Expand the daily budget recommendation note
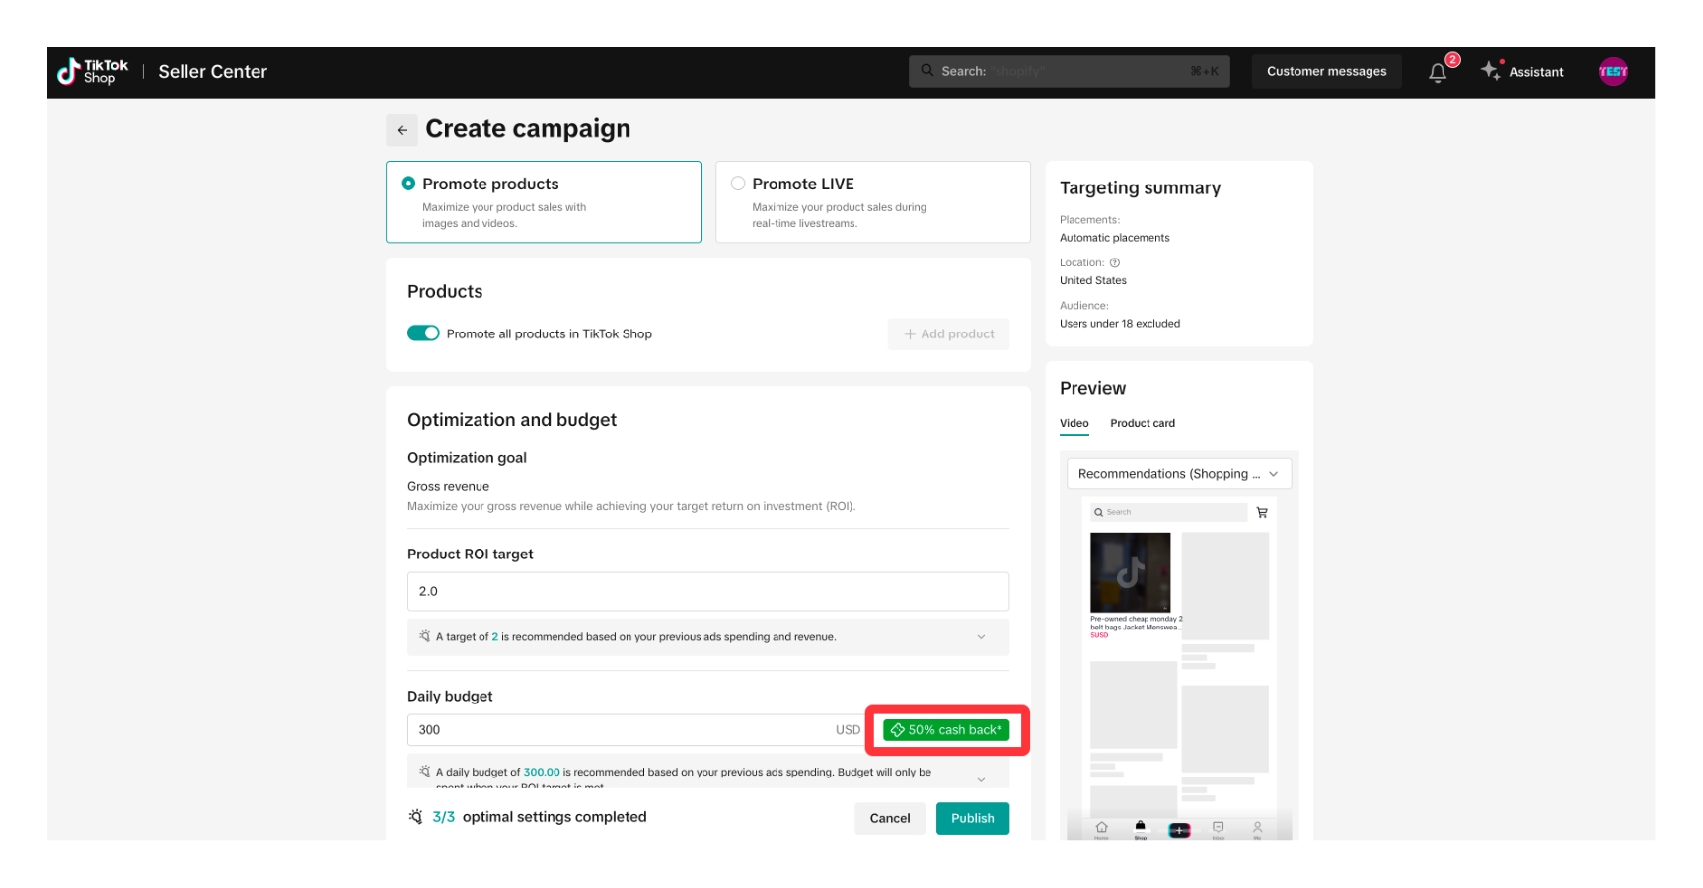The height and width of the screenshot is (888, 1703). pos(981,778)
